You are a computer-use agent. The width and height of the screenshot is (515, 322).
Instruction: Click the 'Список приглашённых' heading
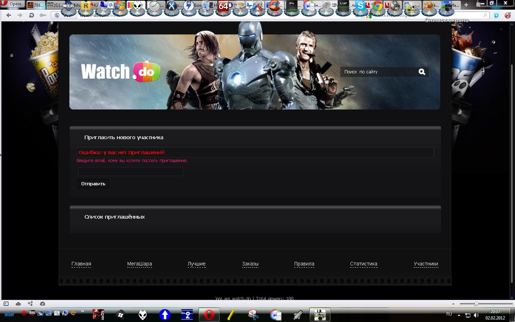[x=114, y=217]
